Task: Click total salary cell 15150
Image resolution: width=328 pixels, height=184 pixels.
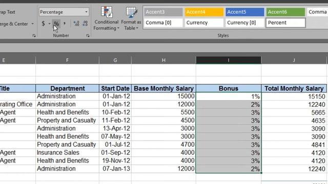Action: 294,97
